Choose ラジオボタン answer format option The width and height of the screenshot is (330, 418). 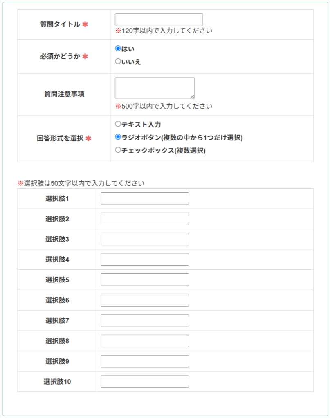[x=118, y=137]
